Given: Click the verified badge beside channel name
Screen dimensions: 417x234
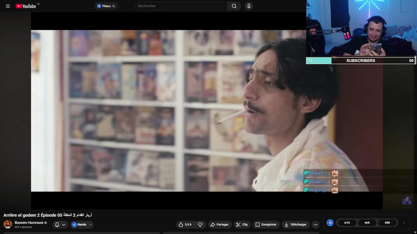Looking at the screenshot, I should click(46, 223).
